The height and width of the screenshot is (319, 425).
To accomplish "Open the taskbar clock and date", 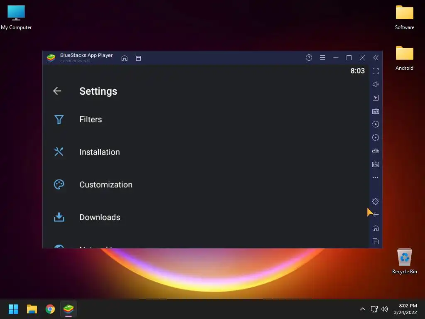I will [405, 309].
